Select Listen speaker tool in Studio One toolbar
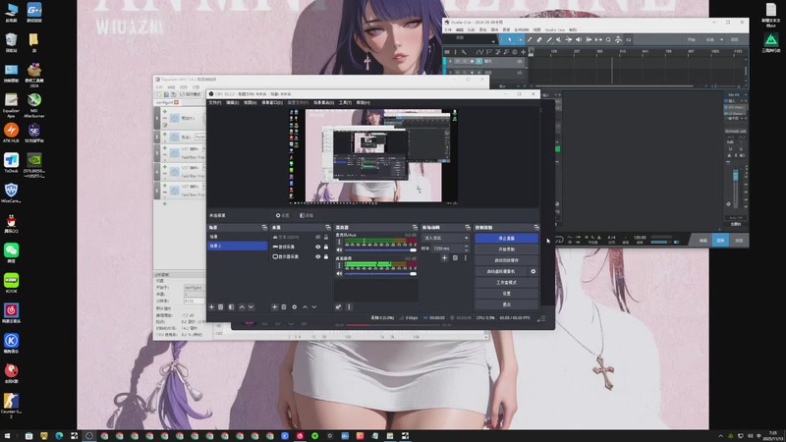The image size is (786, 442). 579,39
